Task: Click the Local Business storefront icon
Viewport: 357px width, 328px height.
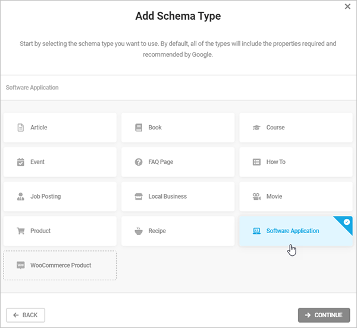Action: tap(139, 197)
